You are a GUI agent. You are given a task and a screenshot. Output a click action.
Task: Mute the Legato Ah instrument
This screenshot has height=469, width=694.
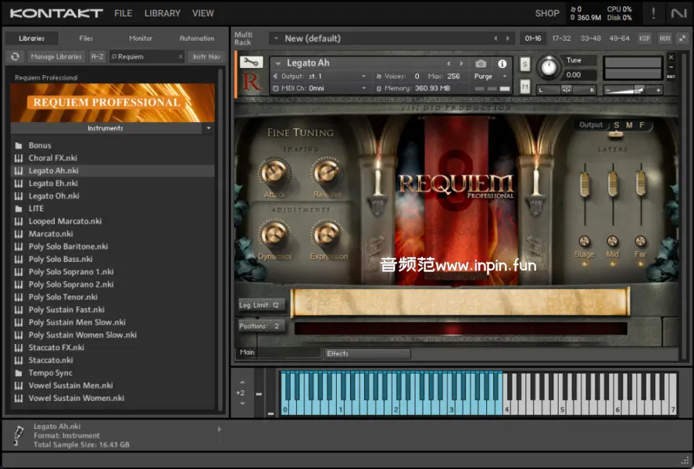(x=525, y=87)
